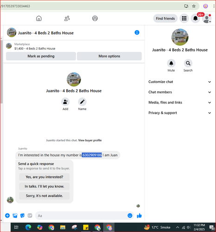Send quick response 'Sorry, it's not available.'
The image size is (216, 232).
[x=44, y=196]
